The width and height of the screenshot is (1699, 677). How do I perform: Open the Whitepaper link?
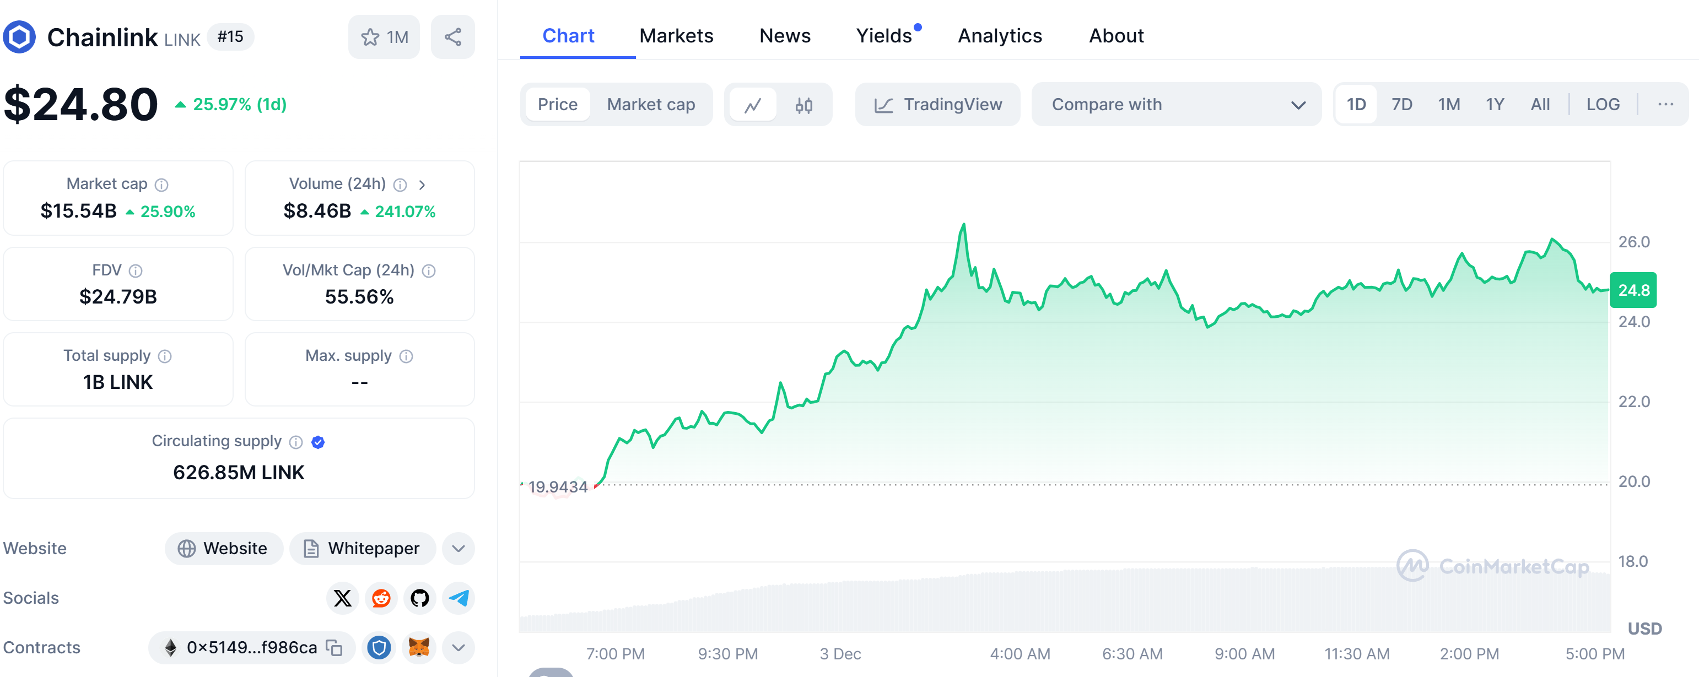coord(362,549)
